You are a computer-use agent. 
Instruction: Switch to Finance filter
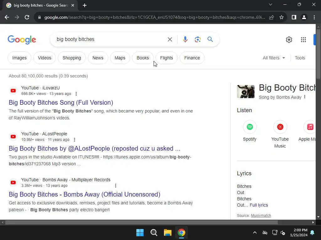[192, 58]
